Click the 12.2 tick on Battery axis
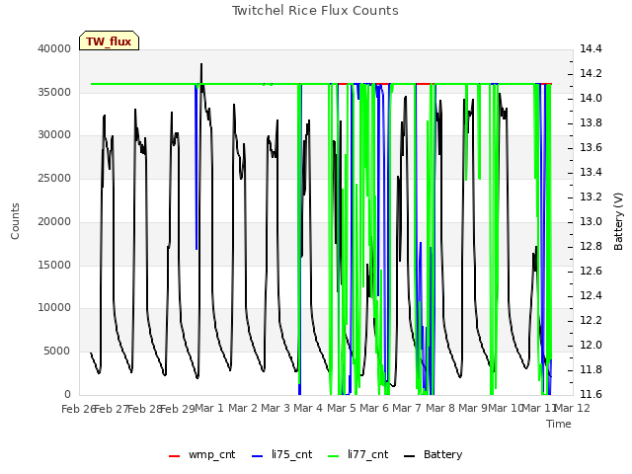 (x=591, y=320)
